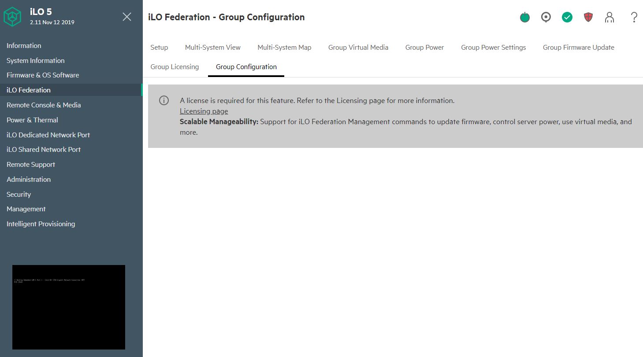Click the iLO 5 title text
The image size is (643, 357).
(41, 12)
